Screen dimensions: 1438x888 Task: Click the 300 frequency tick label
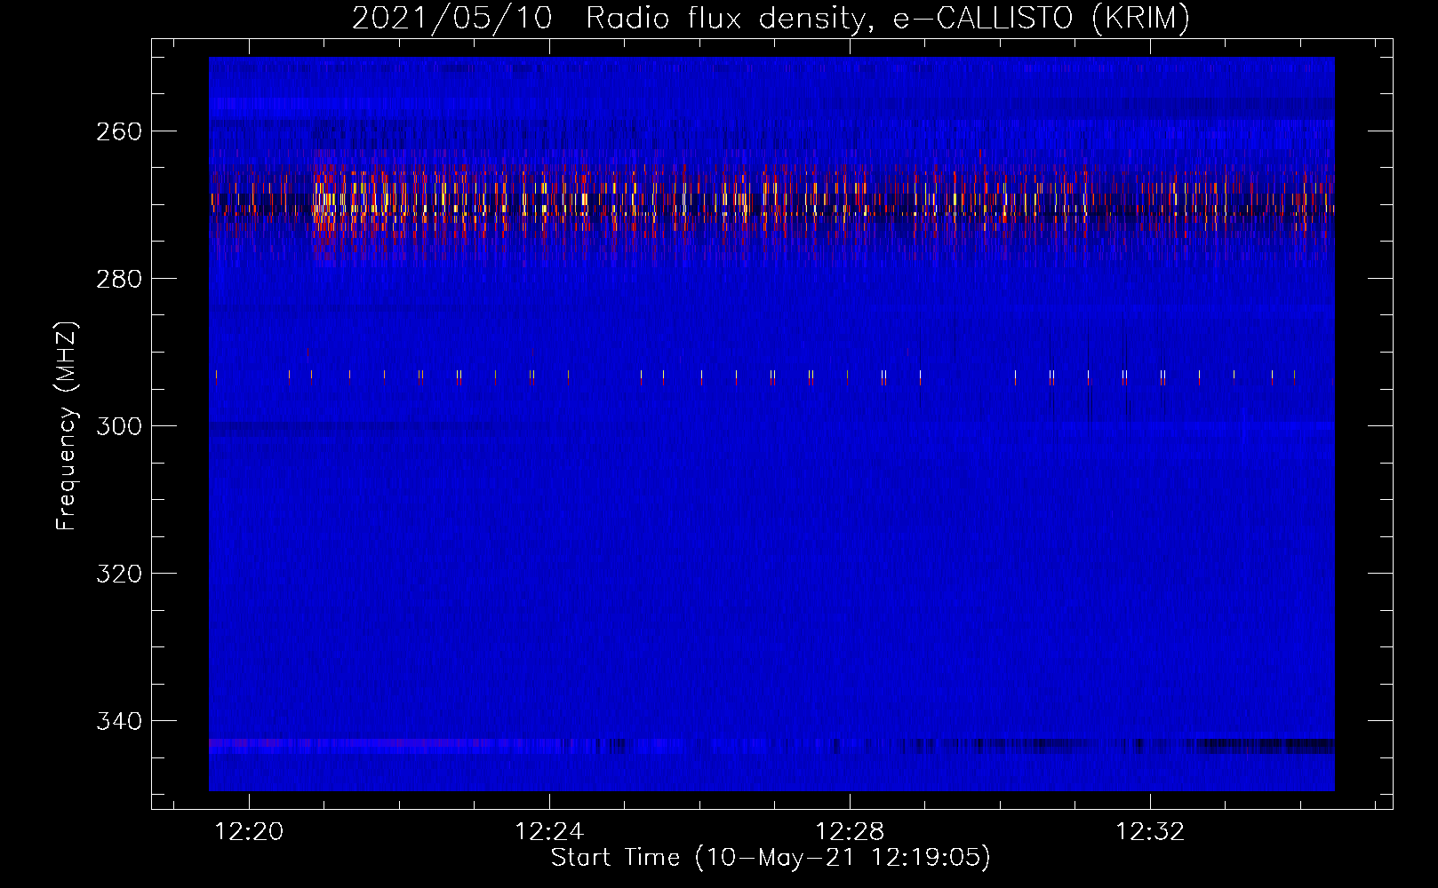pyautogui.click(x=119, y=426)
